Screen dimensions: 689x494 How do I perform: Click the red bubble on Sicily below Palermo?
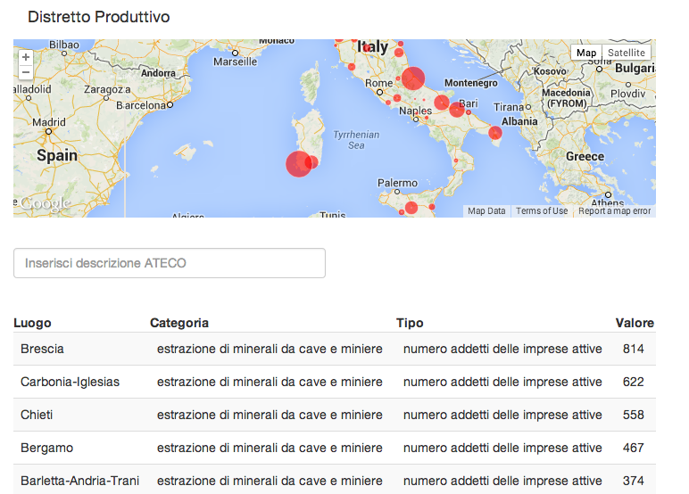411,207
